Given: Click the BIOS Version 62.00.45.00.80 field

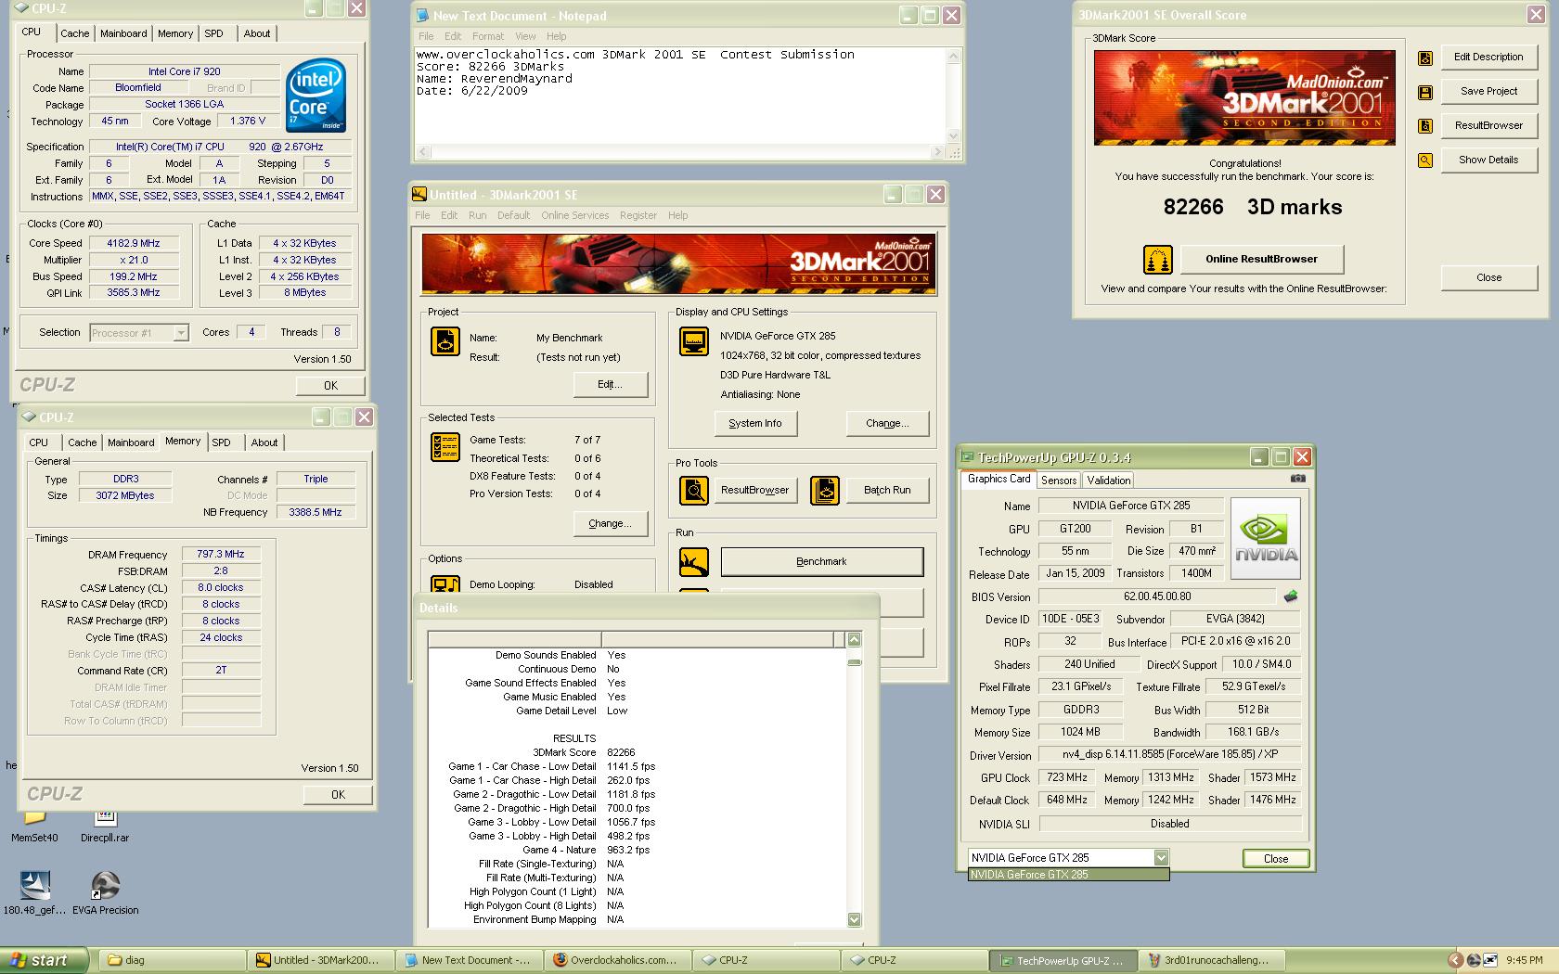Looking at the screenshot, I should [1157, 597].
